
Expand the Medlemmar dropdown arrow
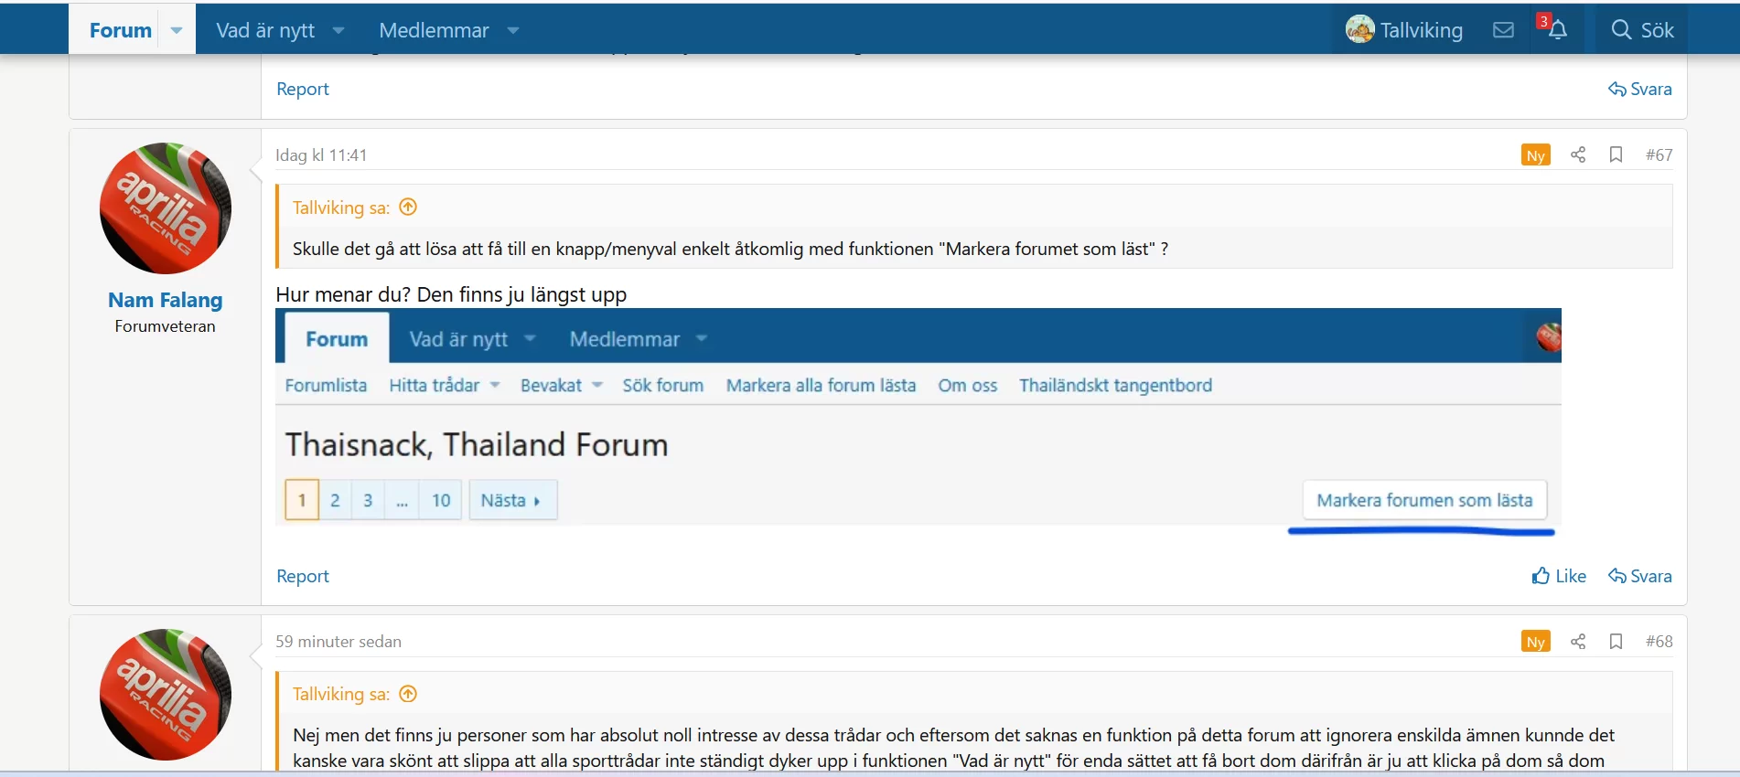pos(513,30)
